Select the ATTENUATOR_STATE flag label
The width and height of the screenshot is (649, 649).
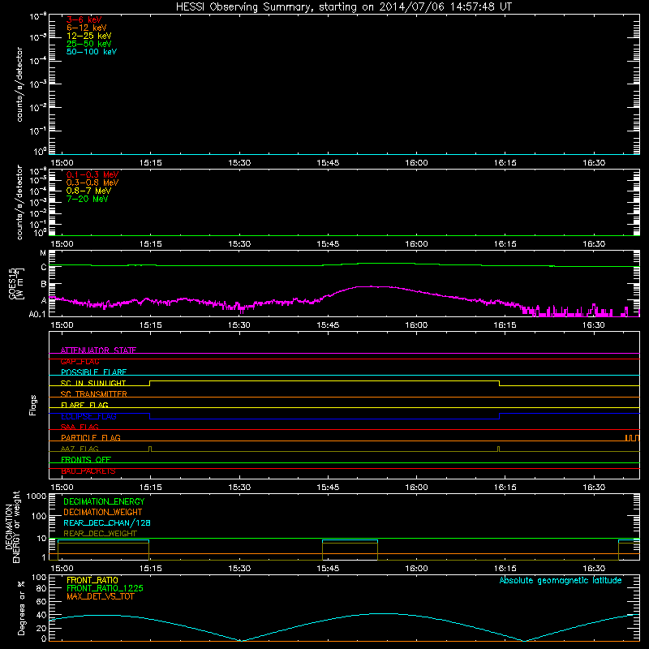pyautogui.click(x=98, y=350)
